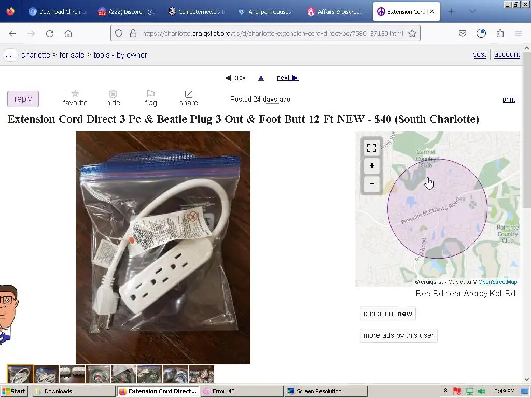
Task: Open the Firefox hamburger menu
Action: tap(519, 34)
